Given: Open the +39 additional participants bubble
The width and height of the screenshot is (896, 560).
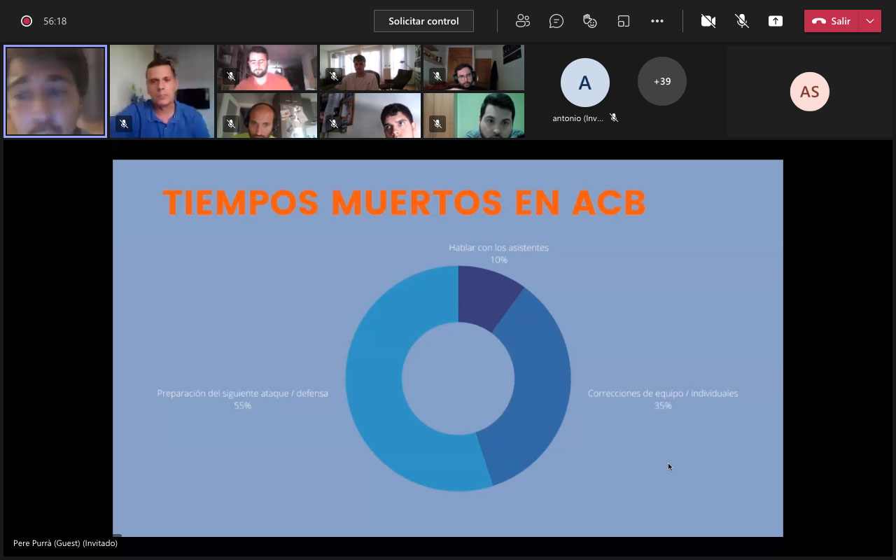Looking at the screenshot, I should point(662,81).
